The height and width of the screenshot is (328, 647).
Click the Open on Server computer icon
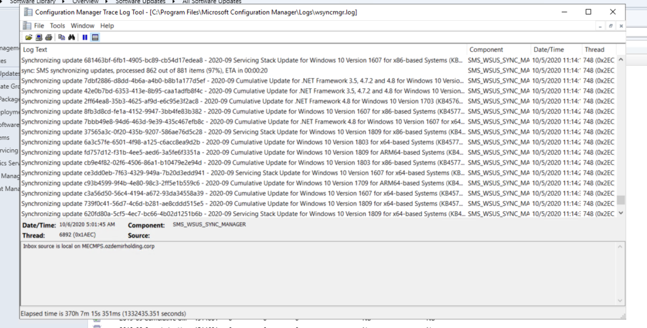pyautogui.click(x=39, y=37)
